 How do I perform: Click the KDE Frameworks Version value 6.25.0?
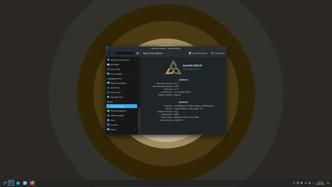click(x=176, y=86)
